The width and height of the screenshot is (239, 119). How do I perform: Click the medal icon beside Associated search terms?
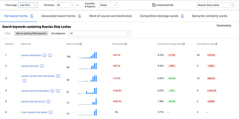[x=79, y=16]
